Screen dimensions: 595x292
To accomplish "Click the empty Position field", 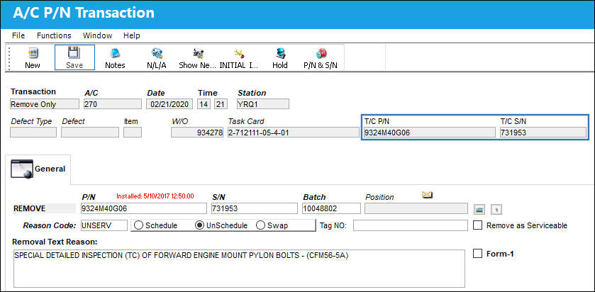I will pyautogui.click(x=416, y=208).
